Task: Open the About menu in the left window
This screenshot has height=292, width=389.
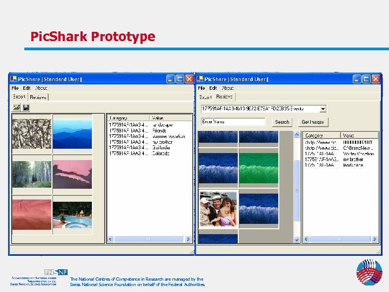Action: (41, 88)
